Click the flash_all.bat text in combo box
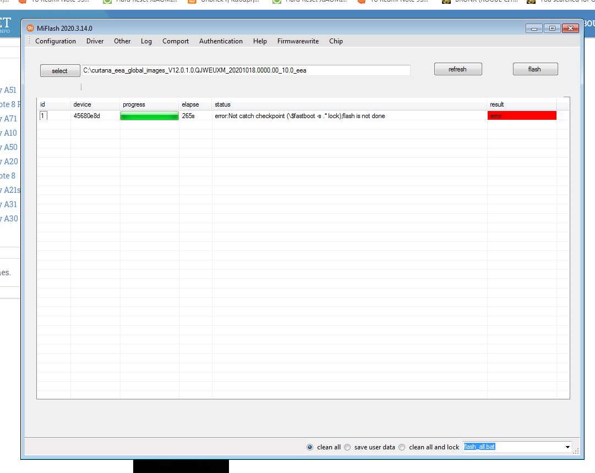This screenshot has width=595, height=473. [479, 447]
